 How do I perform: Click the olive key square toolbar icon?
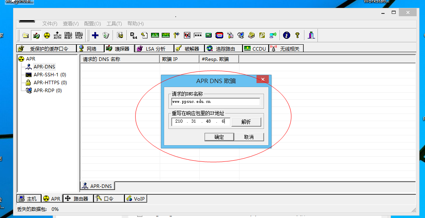pyautogui.click(x=262, y=35)
